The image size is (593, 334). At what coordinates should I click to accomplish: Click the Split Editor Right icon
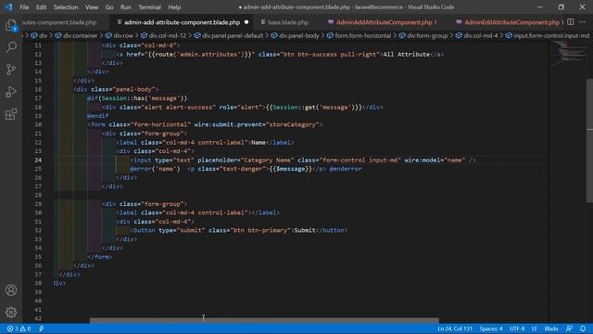tap(571, 22)
